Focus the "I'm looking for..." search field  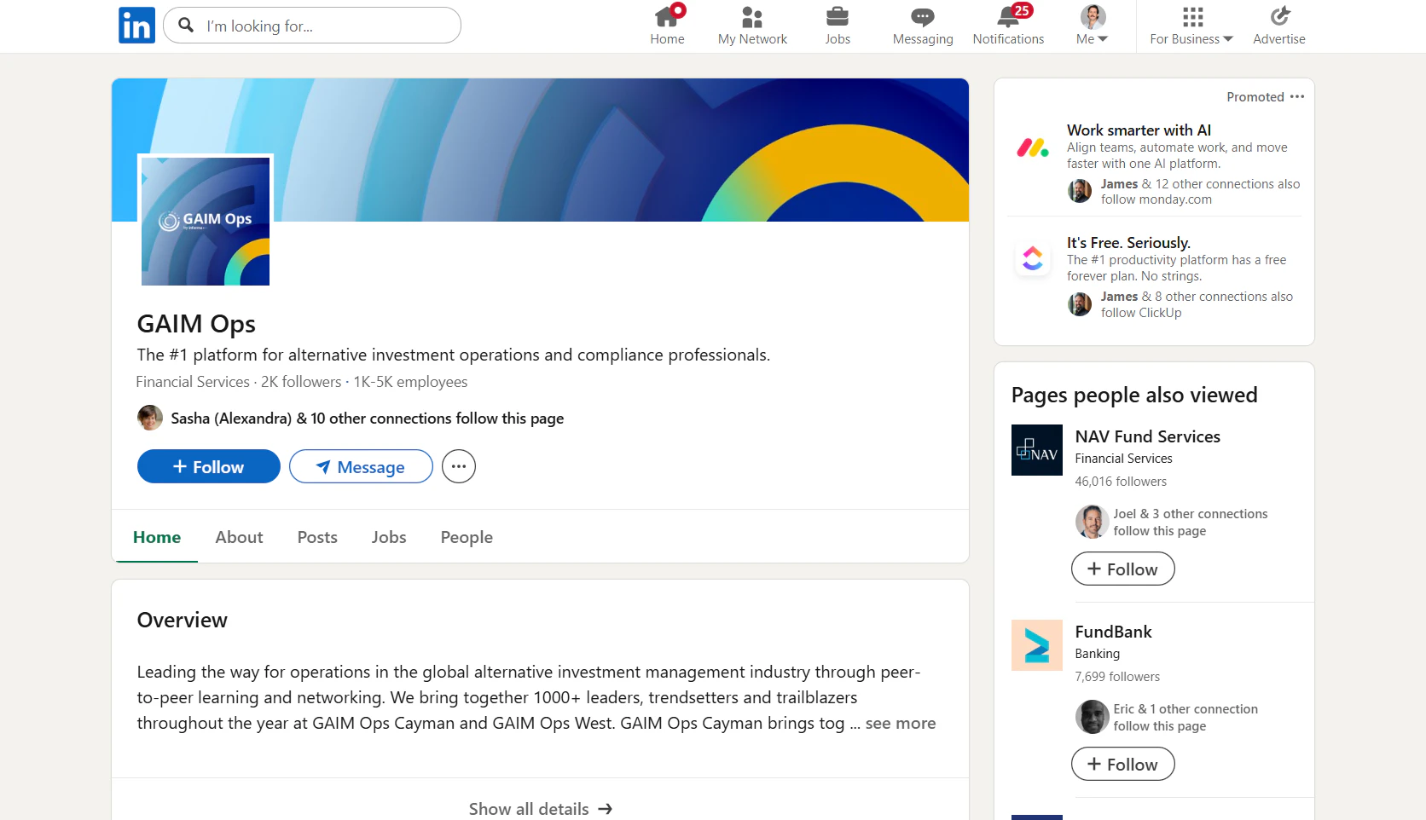[312, 26]
